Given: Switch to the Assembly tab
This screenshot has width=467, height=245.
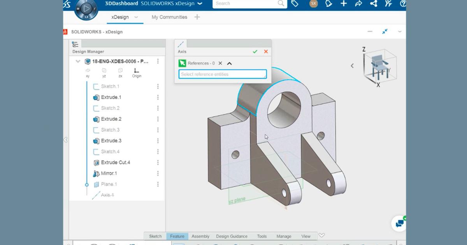Looking at the screenshot, I should tap(200, 236).
